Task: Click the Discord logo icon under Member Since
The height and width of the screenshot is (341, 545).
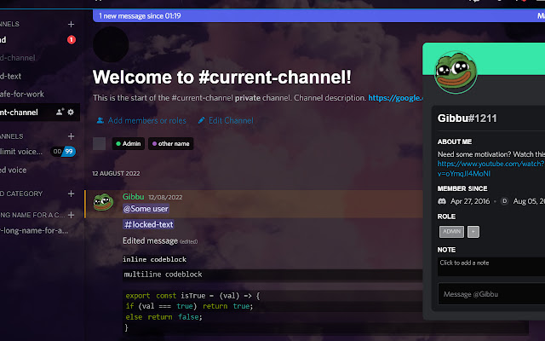Action: [442, 201]
